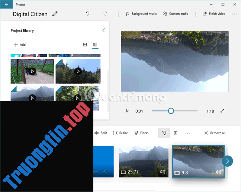Select the playground swing video clip
241x192 pixels.
[x=32, y=71]
